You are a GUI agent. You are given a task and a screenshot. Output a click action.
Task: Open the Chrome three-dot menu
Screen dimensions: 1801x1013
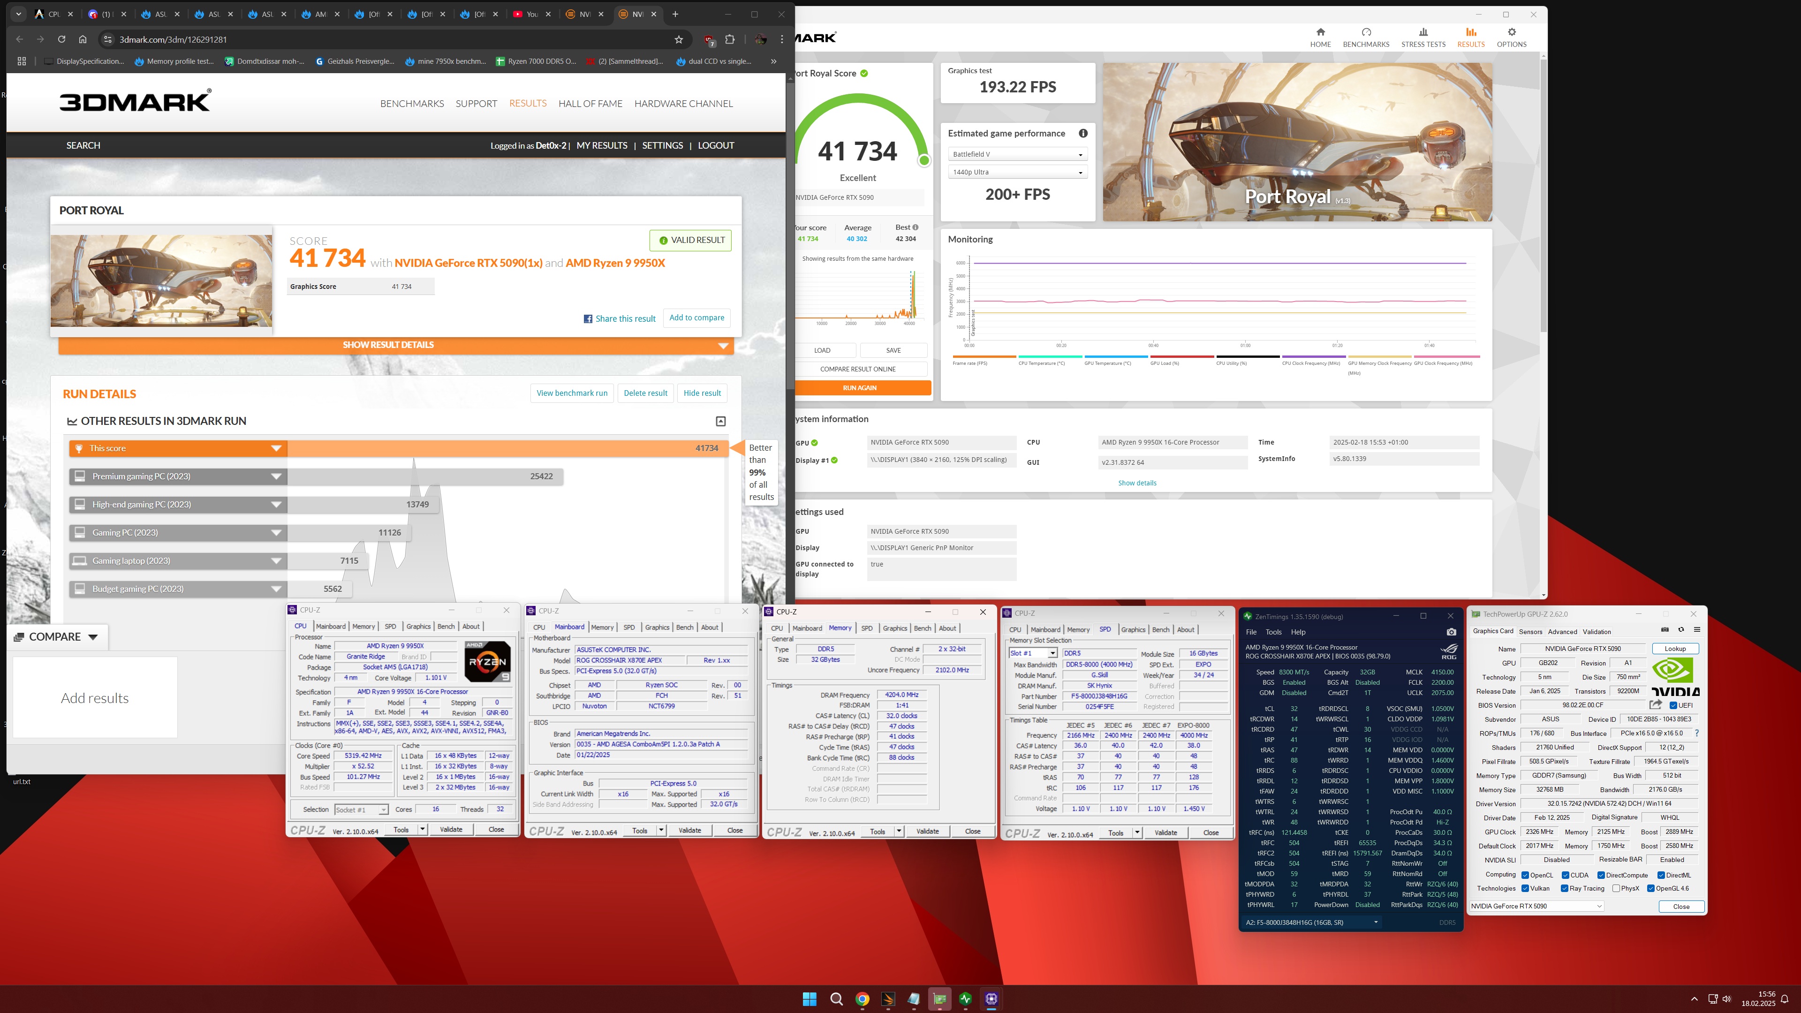(782, 40)
